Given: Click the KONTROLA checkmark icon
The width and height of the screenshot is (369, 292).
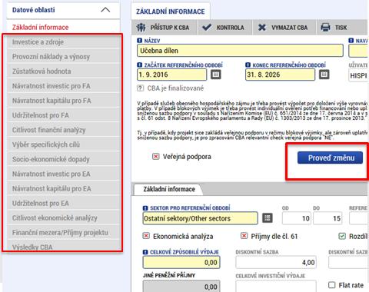Looking at the screenshot, I should point(207,27).
